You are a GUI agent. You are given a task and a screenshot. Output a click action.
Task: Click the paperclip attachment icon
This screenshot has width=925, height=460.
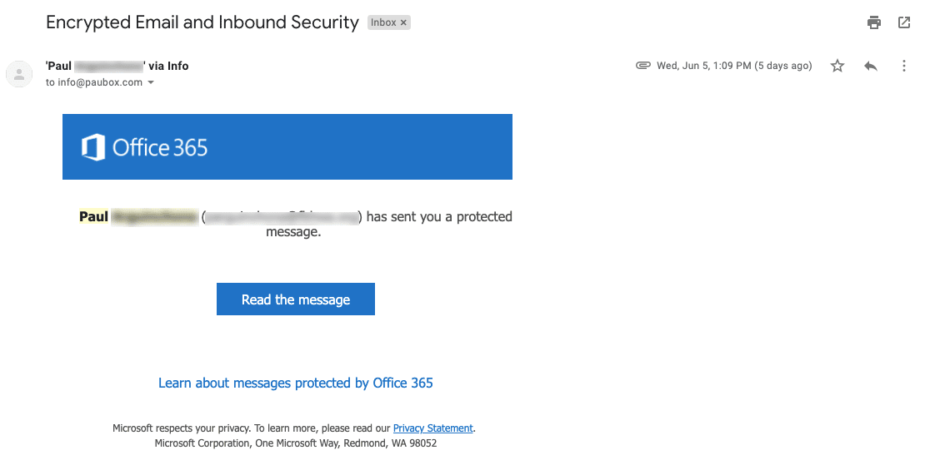tap(642, 66)
